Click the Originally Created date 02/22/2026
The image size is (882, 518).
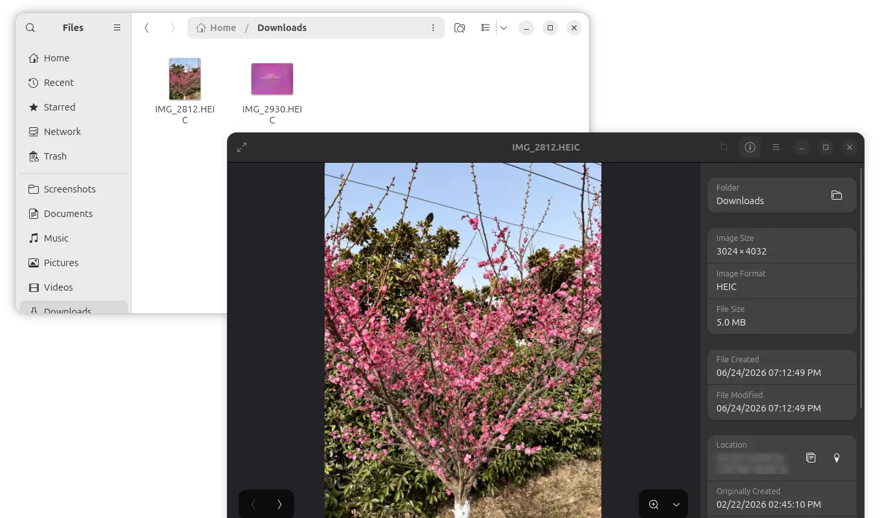pos(769,504)
